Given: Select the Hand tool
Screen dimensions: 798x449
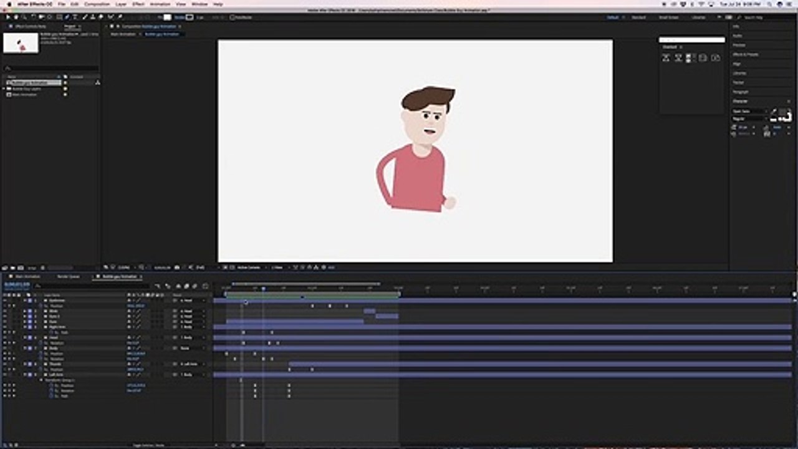Looking at the screenshot, I should pyautogui.click(x=16, y=17).
